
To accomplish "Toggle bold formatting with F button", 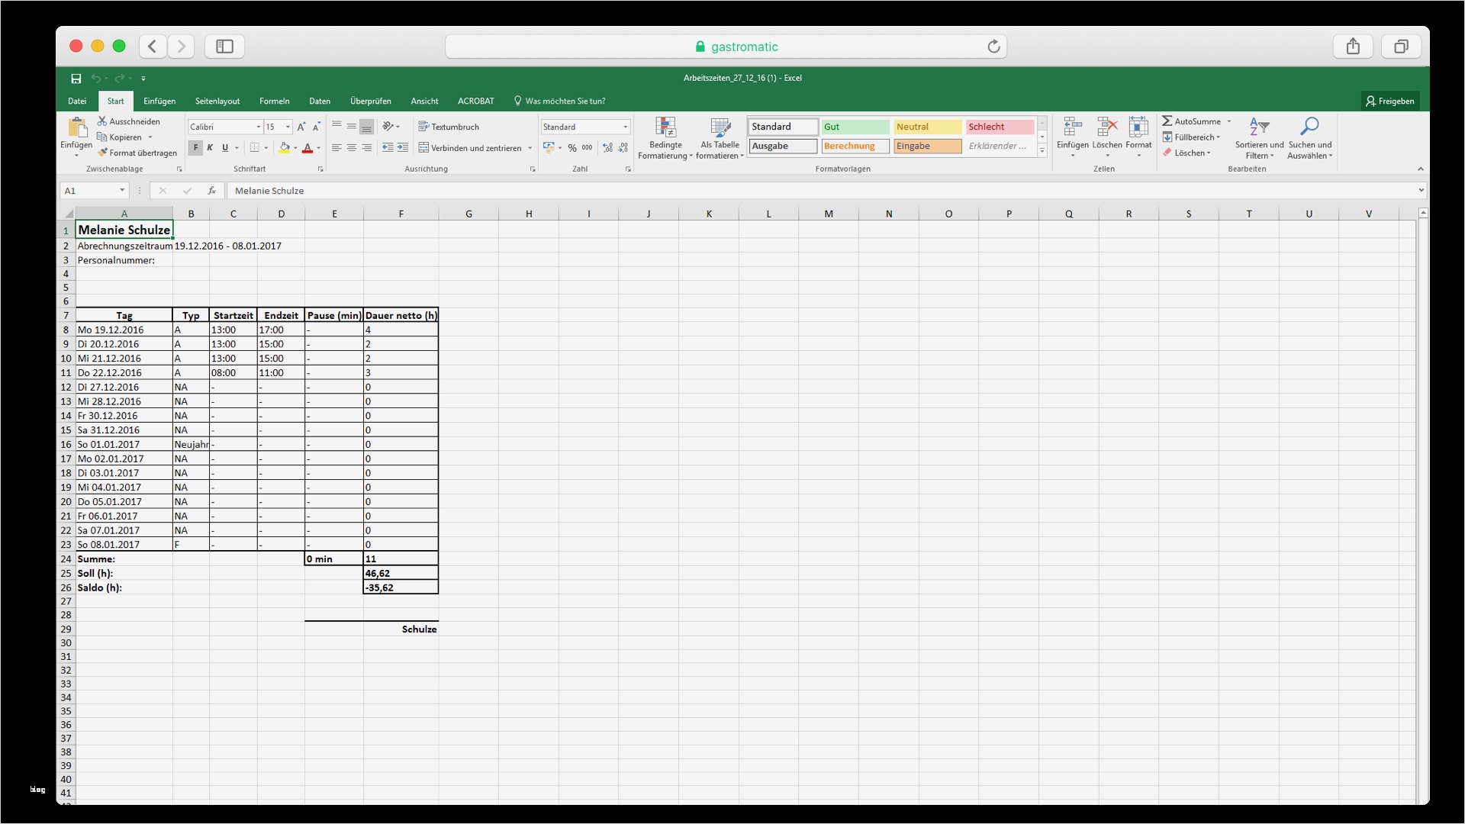I will (195, 147).
